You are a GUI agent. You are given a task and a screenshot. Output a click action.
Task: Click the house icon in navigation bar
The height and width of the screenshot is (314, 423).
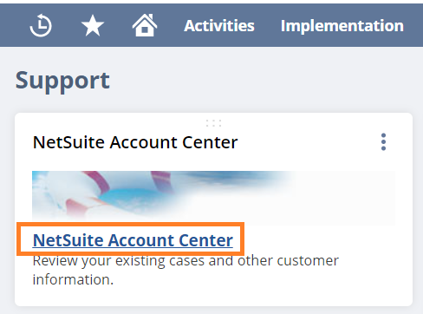click(x=145, y=25)
